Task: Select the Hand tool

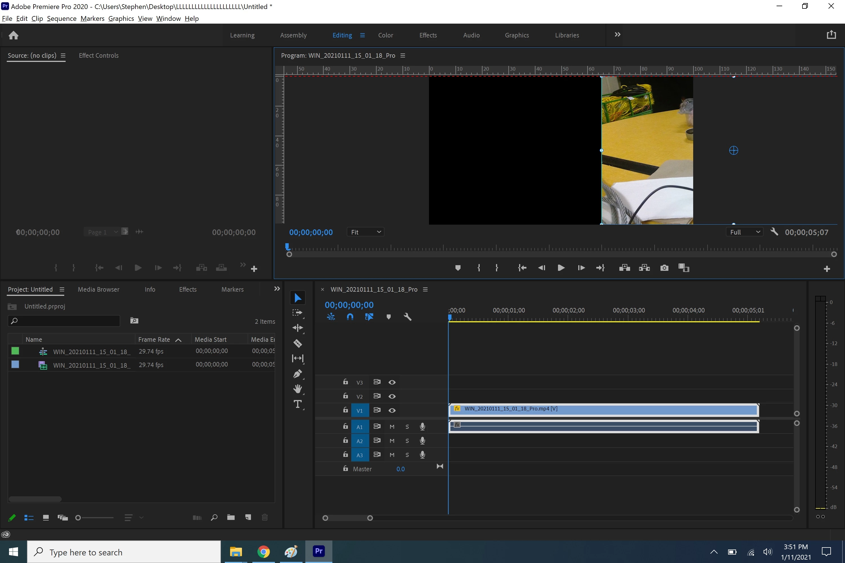Action: click(x=297, y=389)
